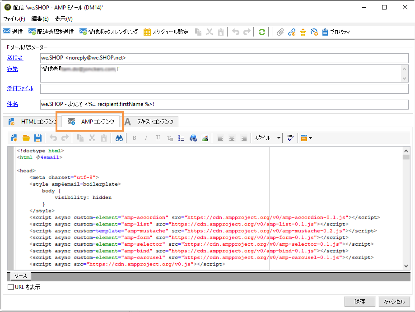Open プロパティ properties

pyautogui.click(x=336, y=32)
